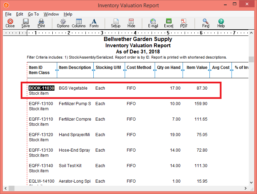Click item value 111.65

pos(201,119)
